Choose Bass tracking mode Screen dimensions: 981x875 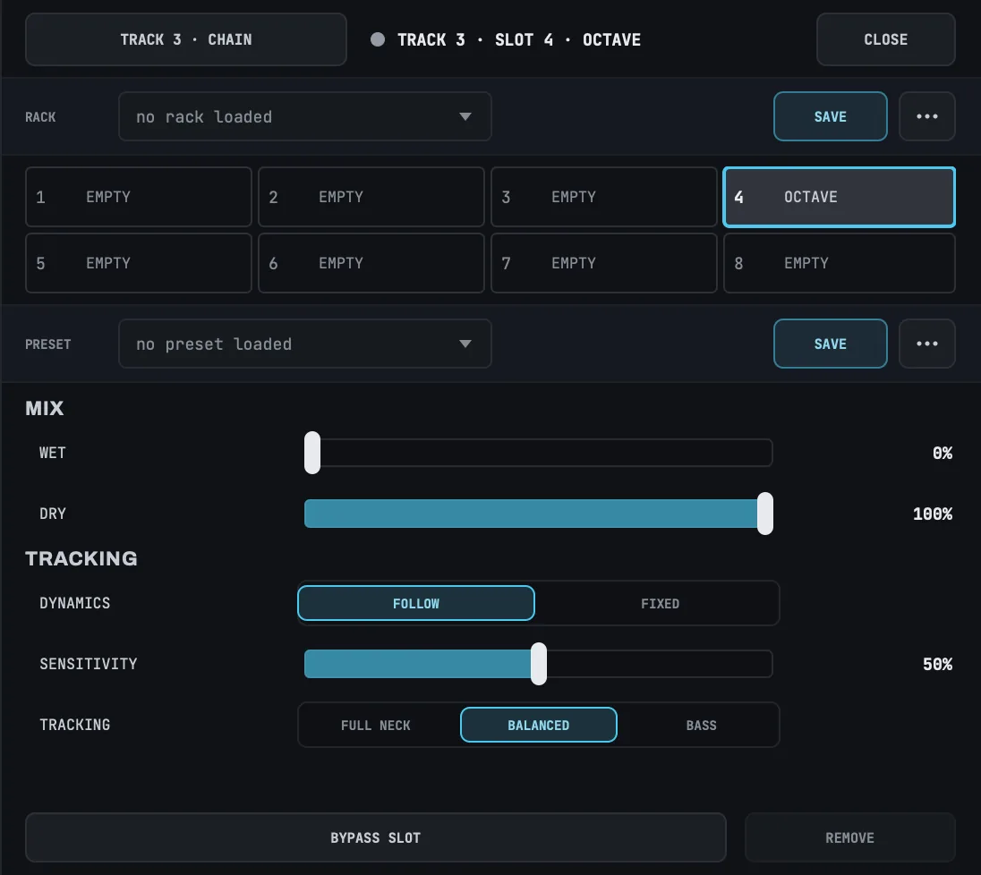coord(701,725)
